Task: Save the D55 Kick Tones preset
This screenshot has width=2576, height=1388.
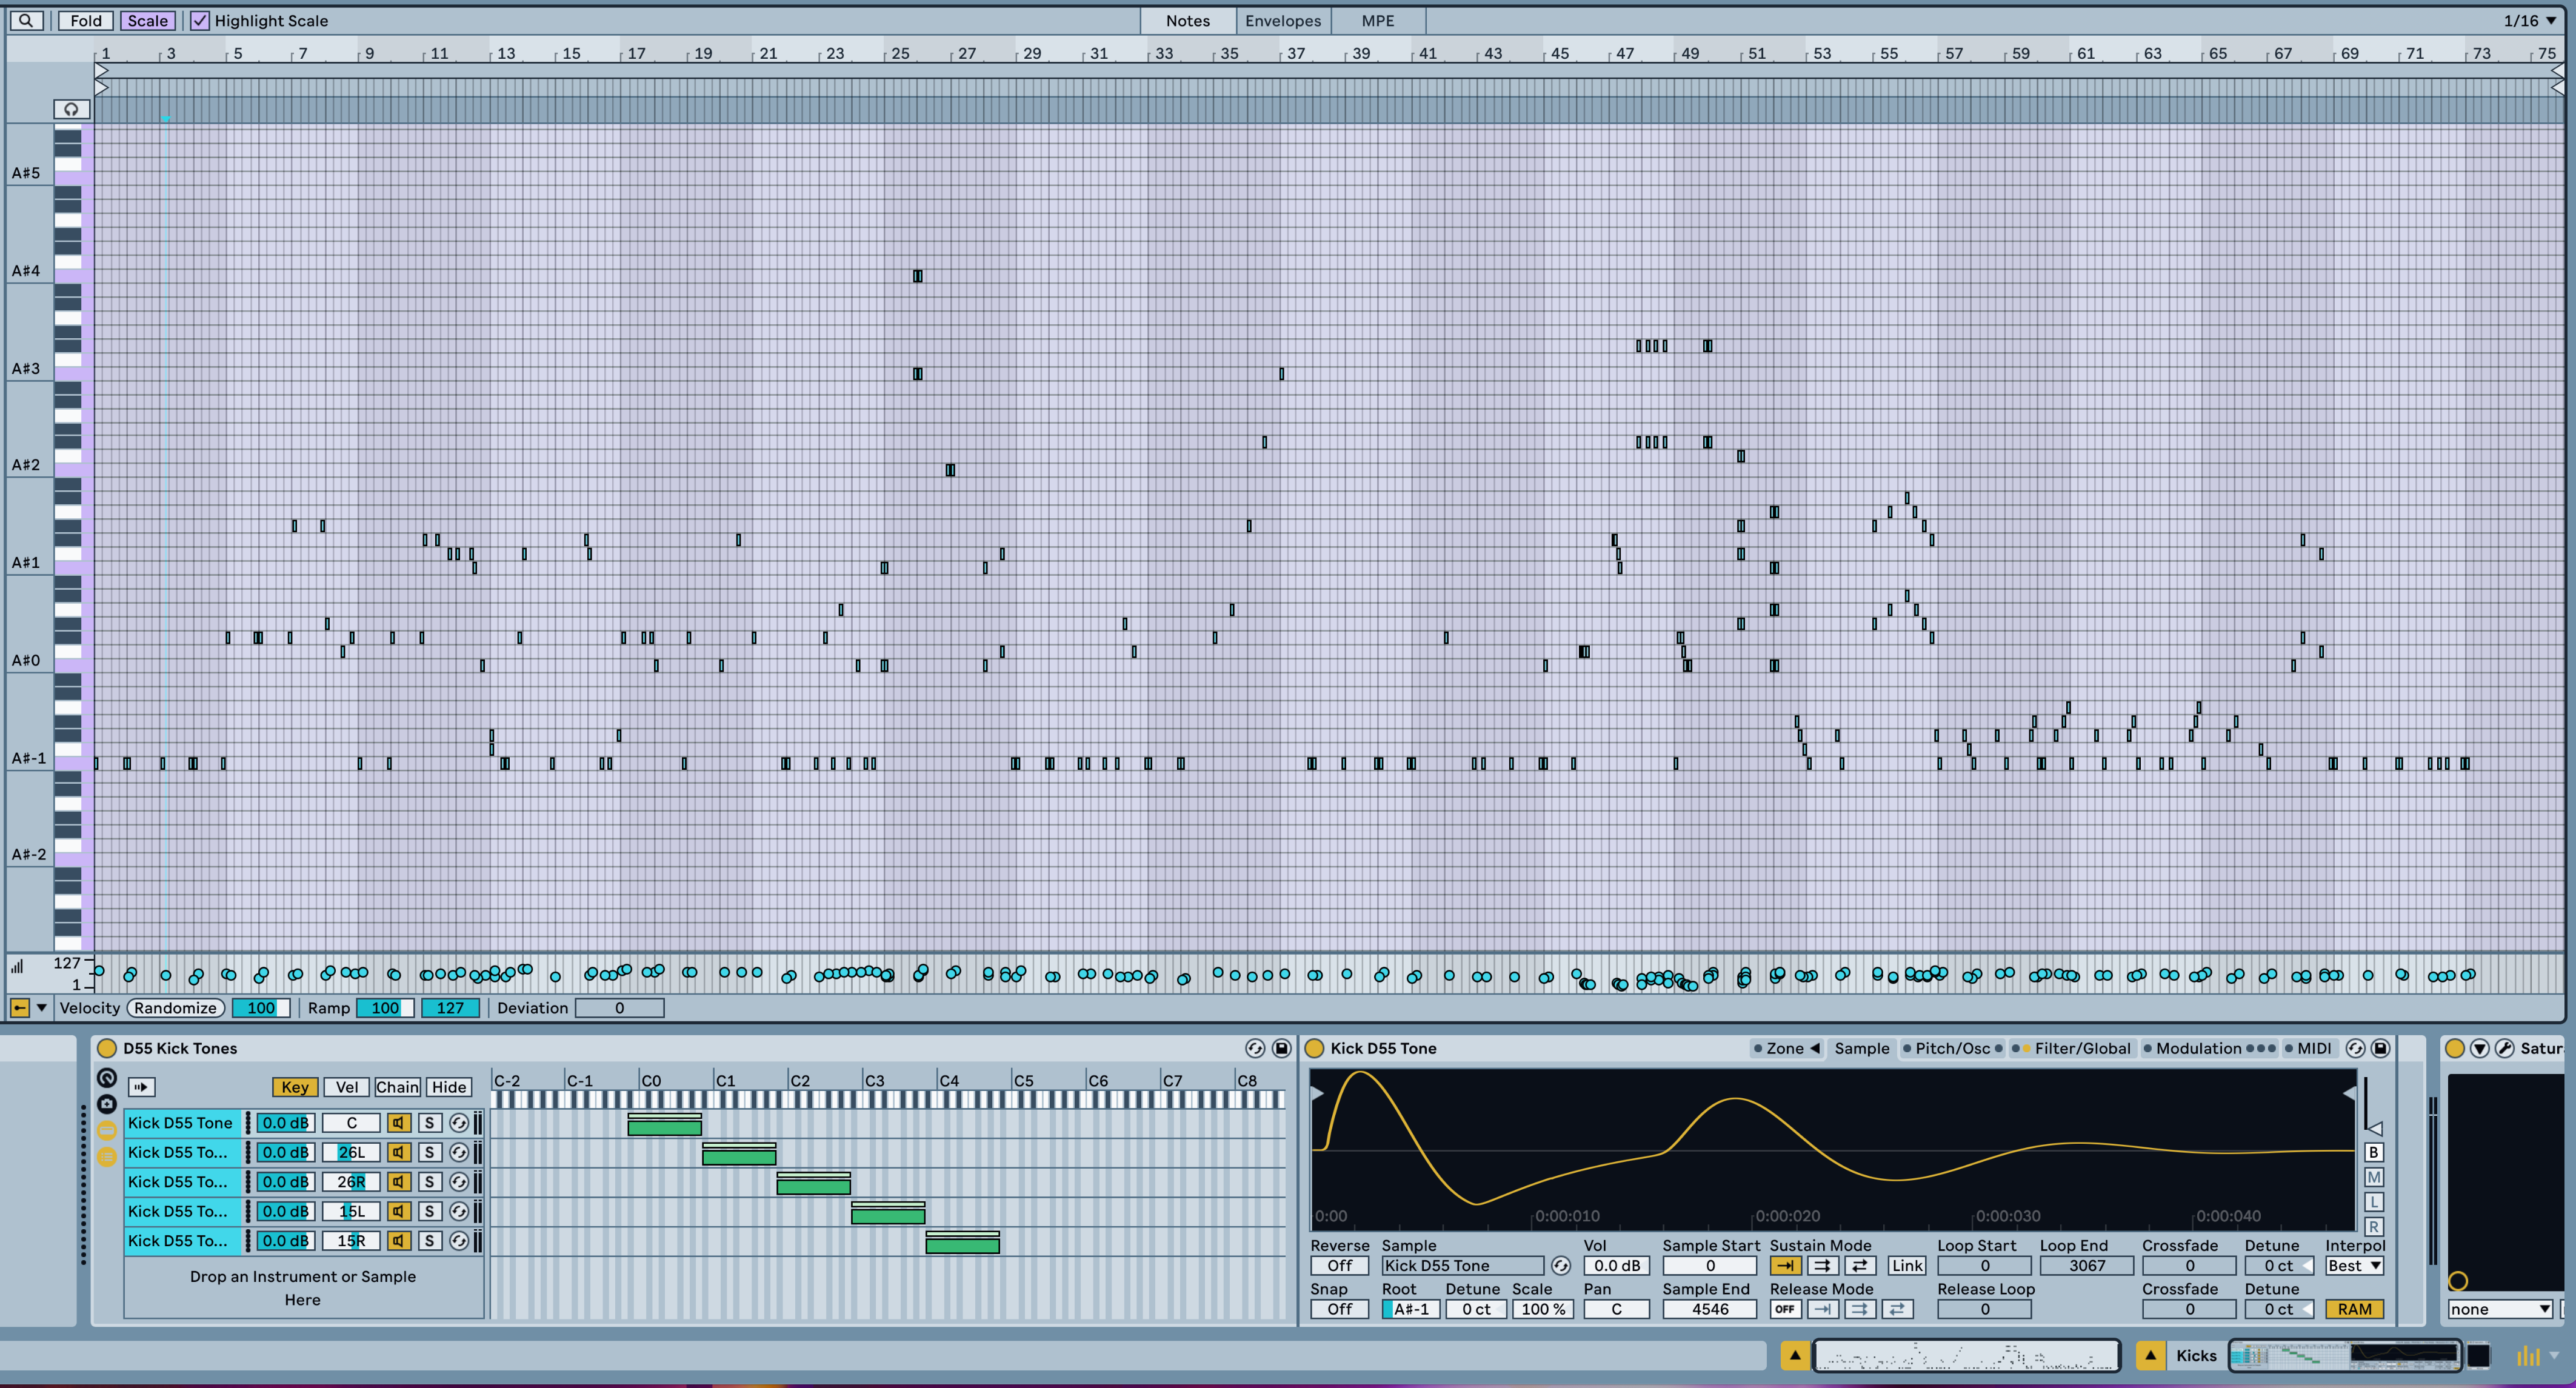Action: [1281, 1048]
